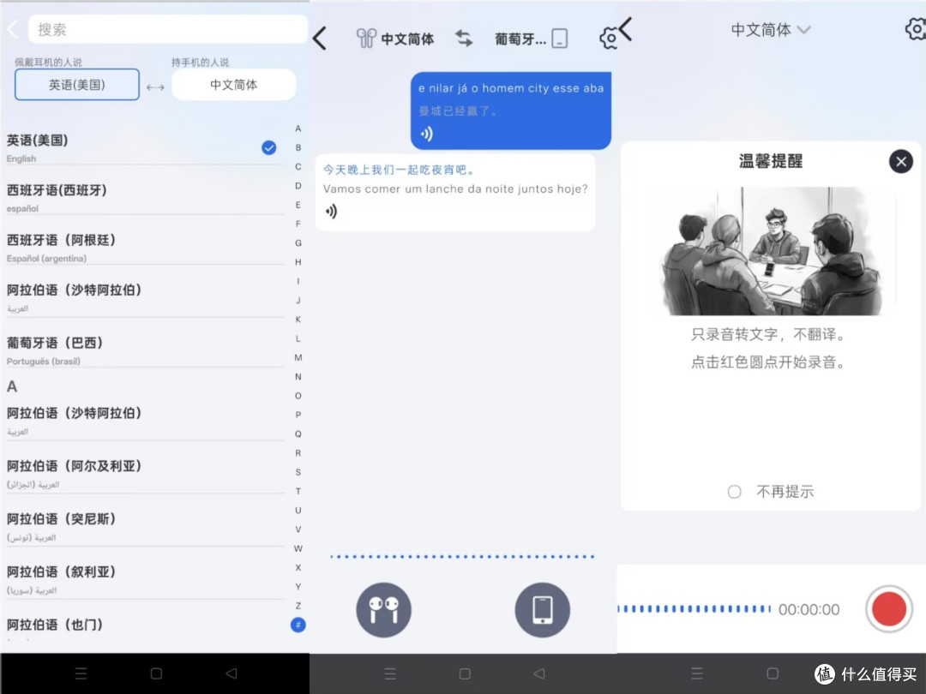Viewport: 926px width, 694px height.
Task: Choose 西班牙语（阿根廷） from the list
Action: tap(145, 248)
